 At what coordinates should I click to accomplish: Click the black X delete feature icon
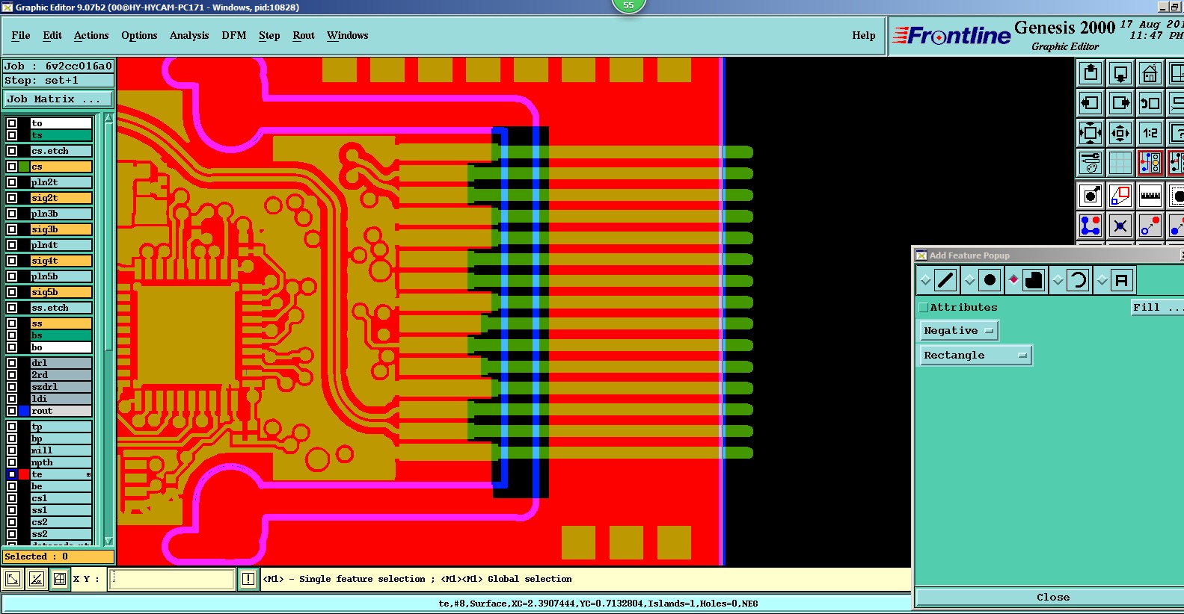coord(1120,225)
